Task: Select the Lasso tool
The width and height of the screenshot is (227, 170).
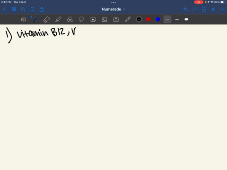Action: (x=81, y=19)
